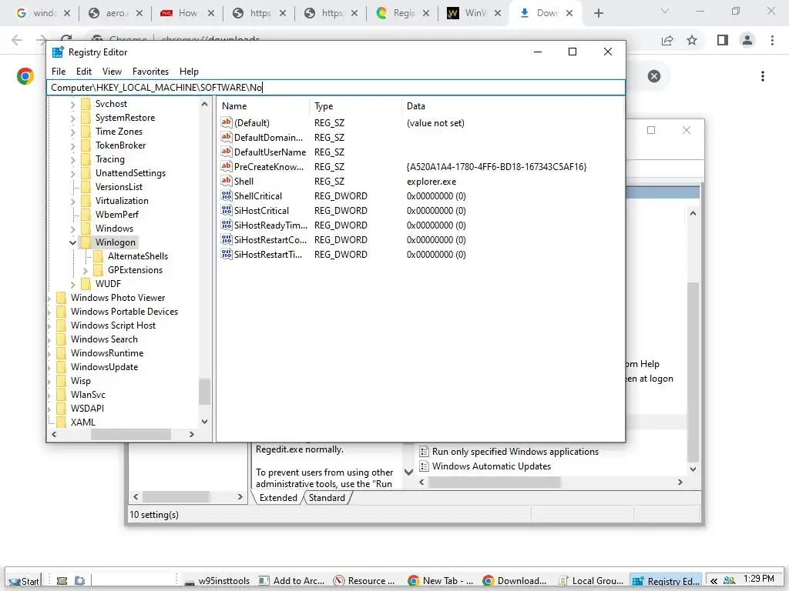
Task: Open the Help menu in Registry Editor
Action: pyautogui.click(x=189, y=72)
